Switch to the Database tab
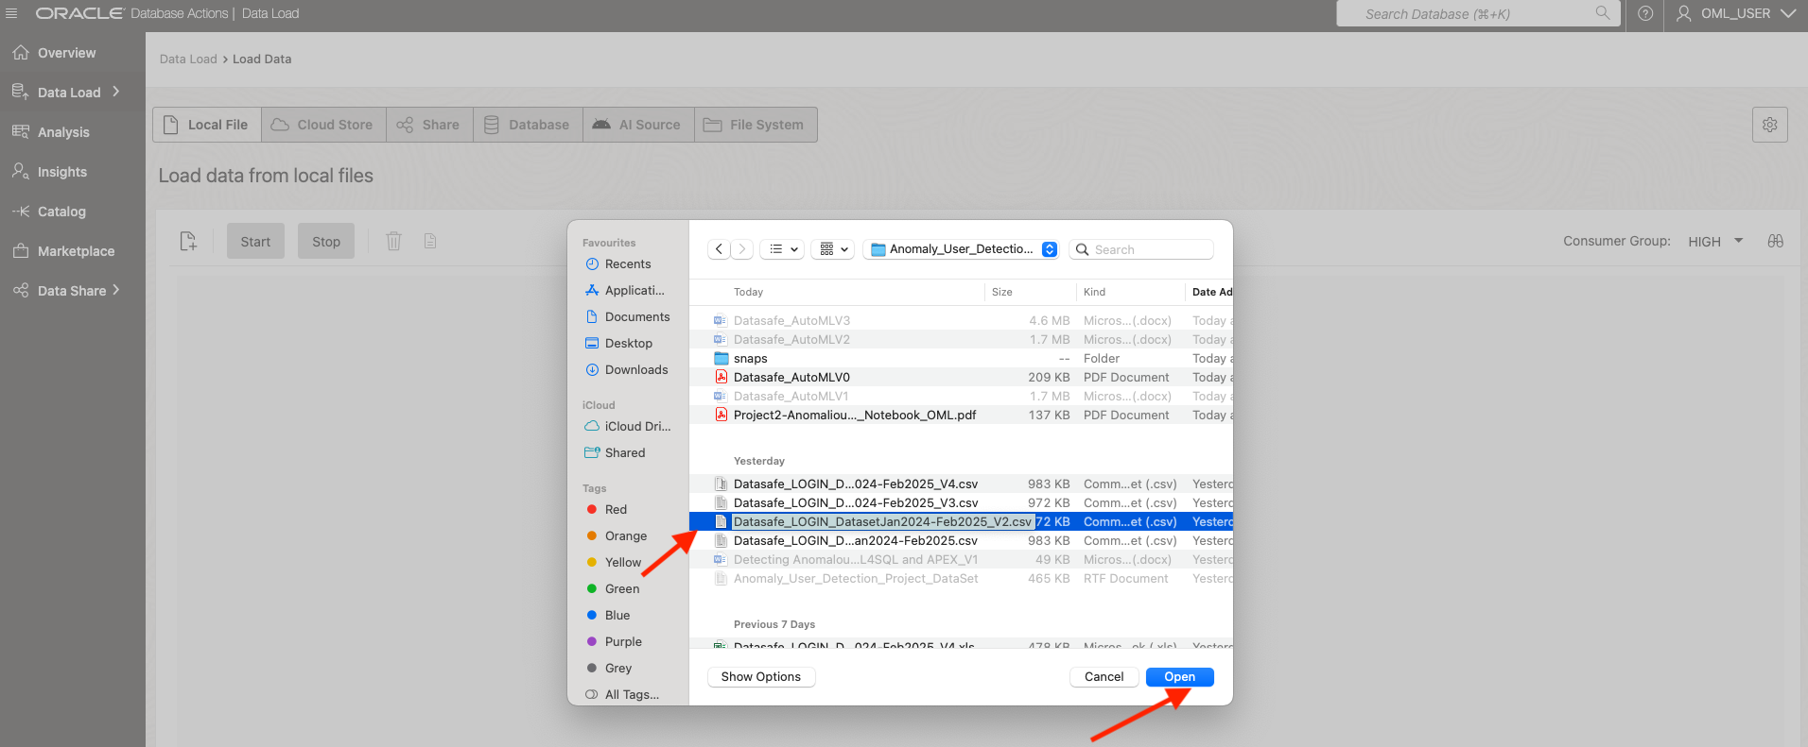The width and height of the screenshot is (1808, 747). click(528, 125)
